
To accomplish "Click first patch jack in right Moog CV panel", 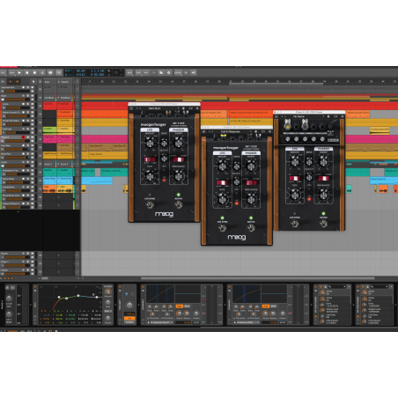I will [287, 127].
